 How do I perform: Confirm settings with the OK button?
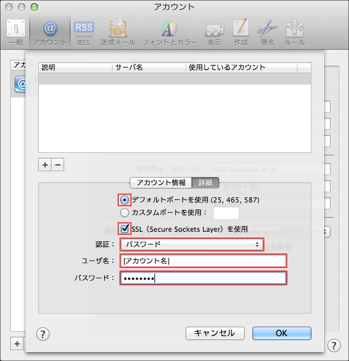point(282,333)
